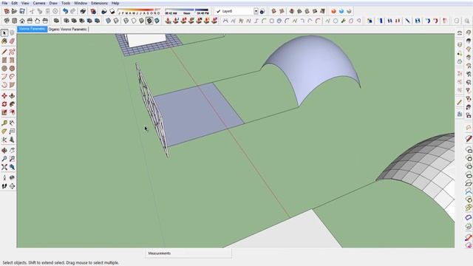The width and height of the screenshot is (473, 266).
Task: Click the Measurements input box
Action: coord(188,253)
